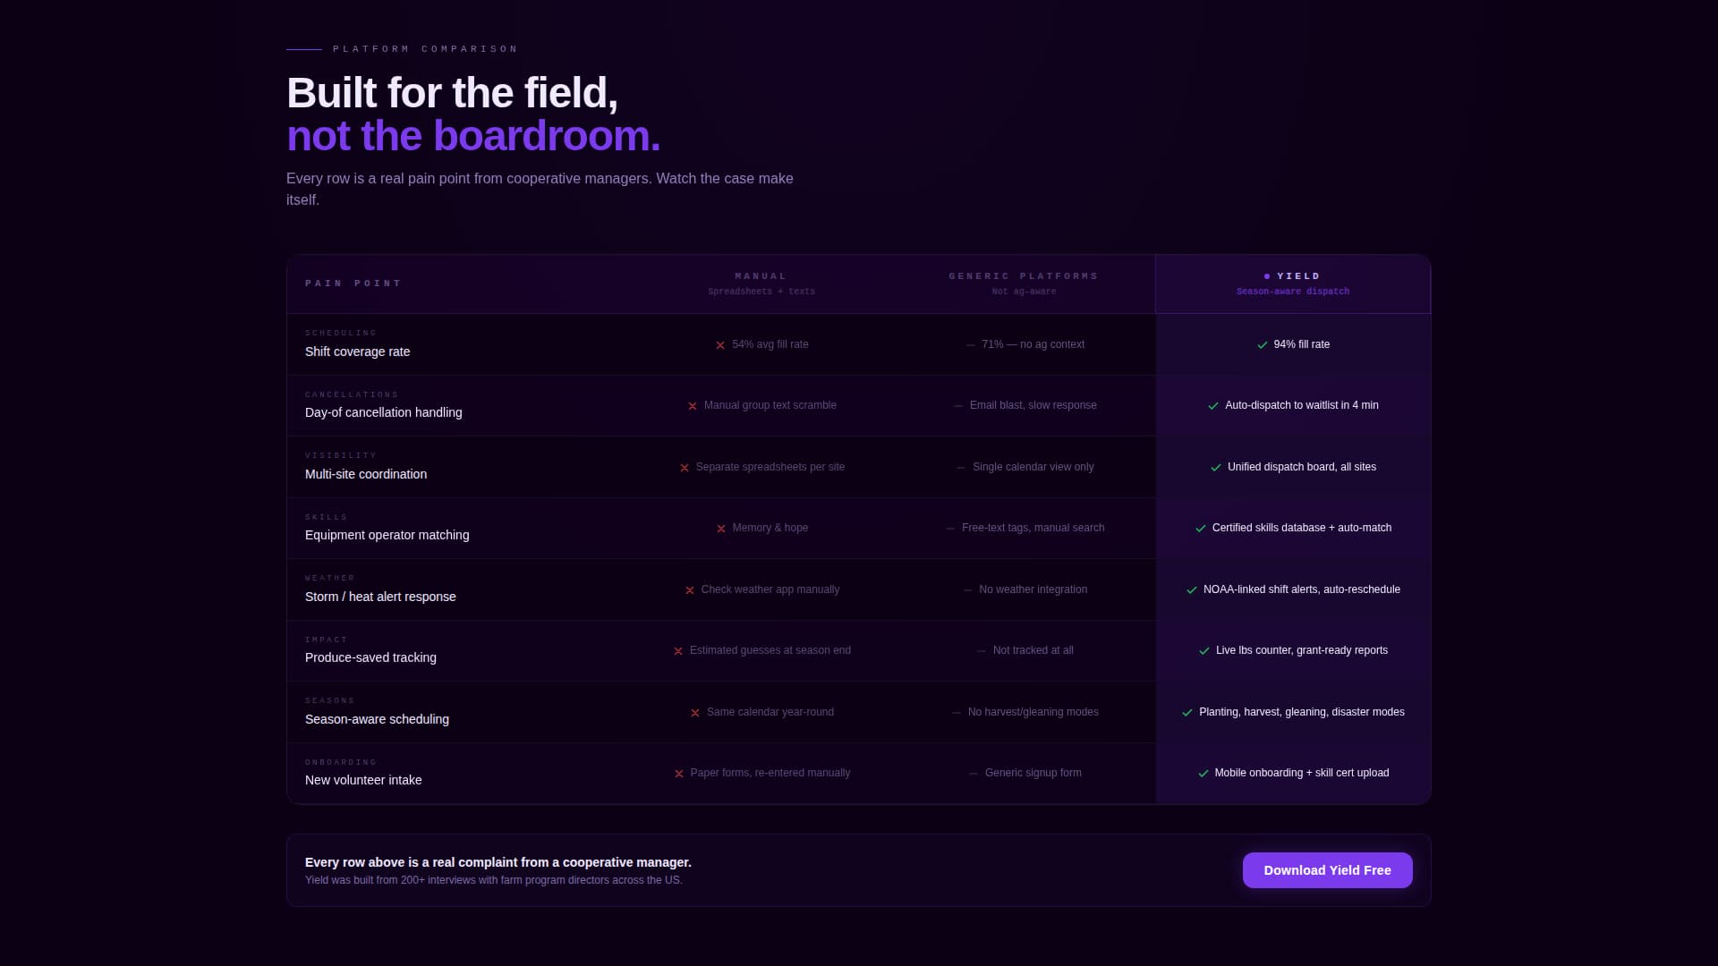The width and height of the screenshot is (1718, 966).
Task: Click Season-aware scheduling row label
Action: pyautogui.click(x=377, y=719)
